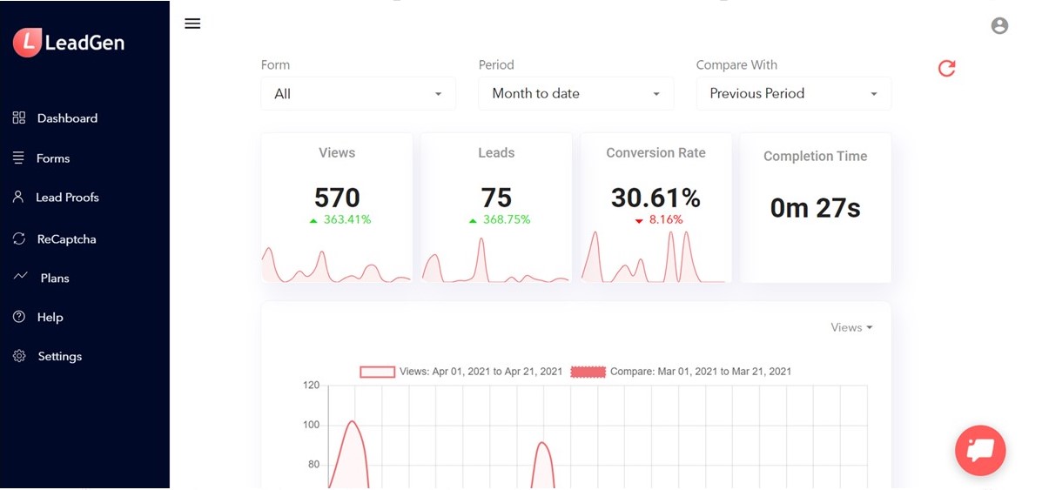Open Lead Proofs page

pyautogui.click(x=67, y=198)
